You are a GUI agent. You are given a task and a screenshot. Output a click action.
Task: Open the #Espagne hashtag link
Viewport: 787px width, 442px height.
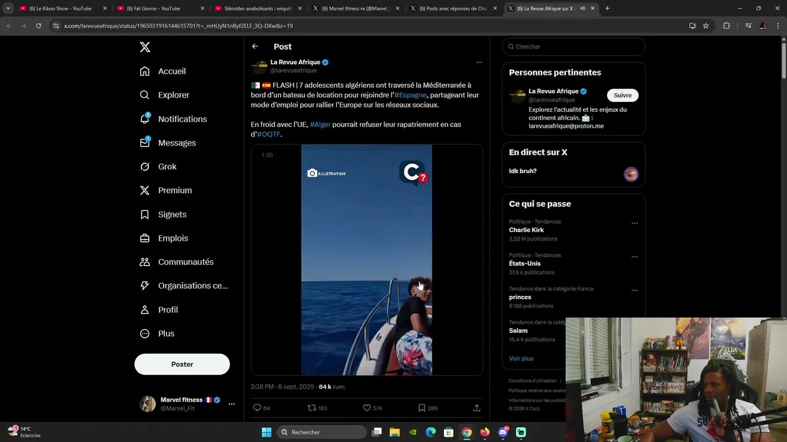[x=410, y=95]
